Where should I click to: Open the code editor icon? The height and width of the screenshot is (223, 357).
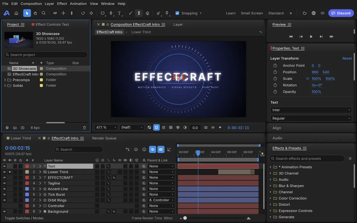[322, 13]
